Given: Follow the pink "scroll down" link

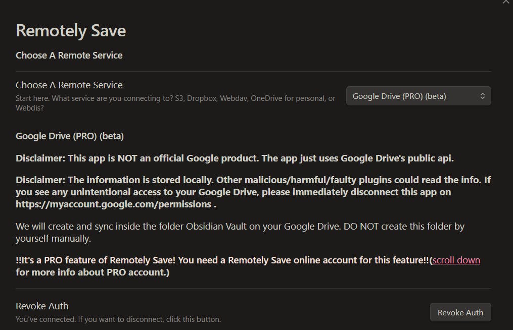Looking at the screenshot, I should 456,260.
